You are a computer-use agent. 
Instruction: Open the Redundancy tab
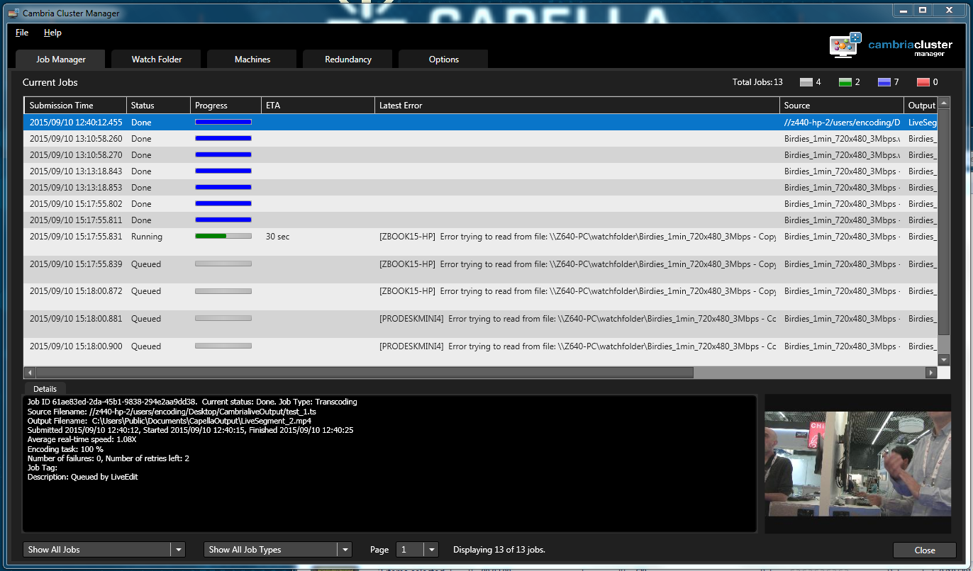click(x=348, y=60)
